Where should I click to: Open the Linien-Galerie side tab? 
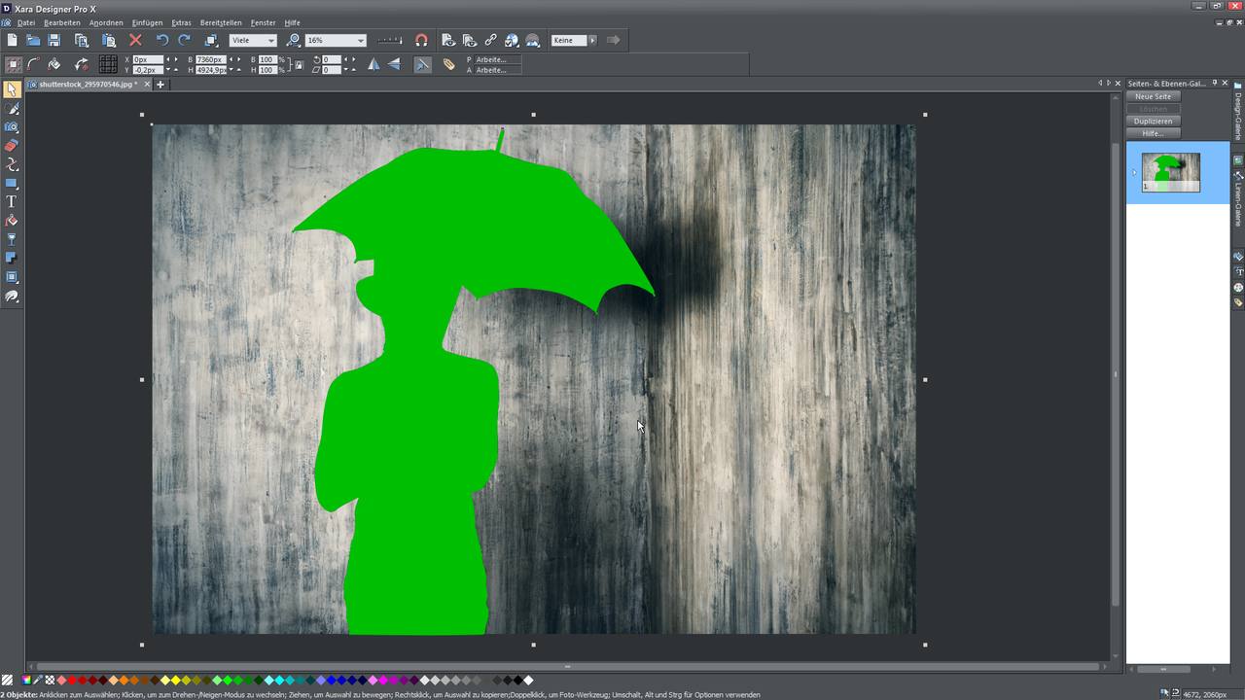point(1238,198)
